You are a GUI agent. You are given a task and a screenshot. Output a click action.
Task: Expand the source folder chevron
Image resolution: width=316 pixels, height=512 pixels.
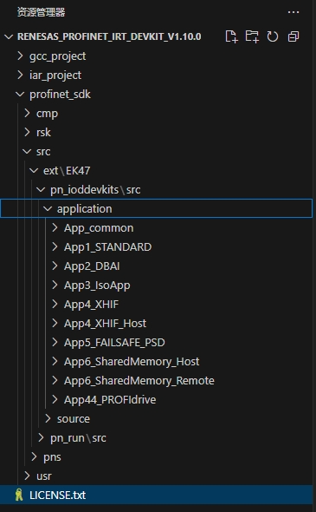pos(48,418)
